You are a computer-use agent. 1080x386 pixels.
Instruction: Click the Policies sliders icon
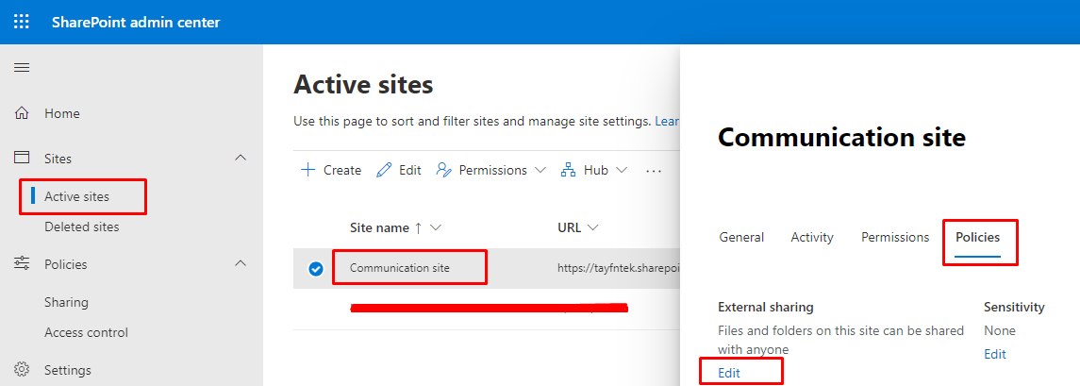point(22,264)
